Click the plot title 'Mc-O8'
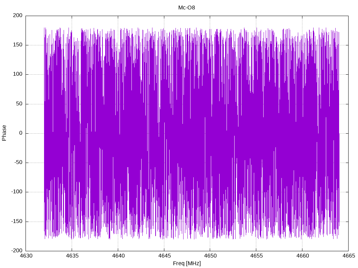The height and width of the screenshot is (268, 358). coord(187,8)
